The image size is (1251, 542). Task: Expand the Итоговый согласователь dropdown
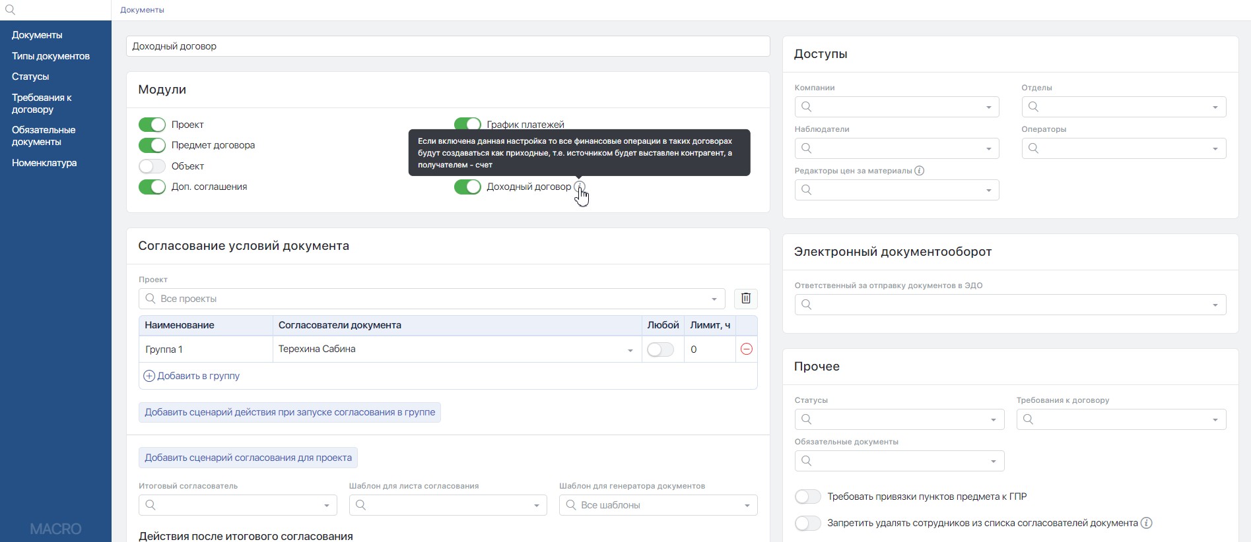[x=238, y=505]
